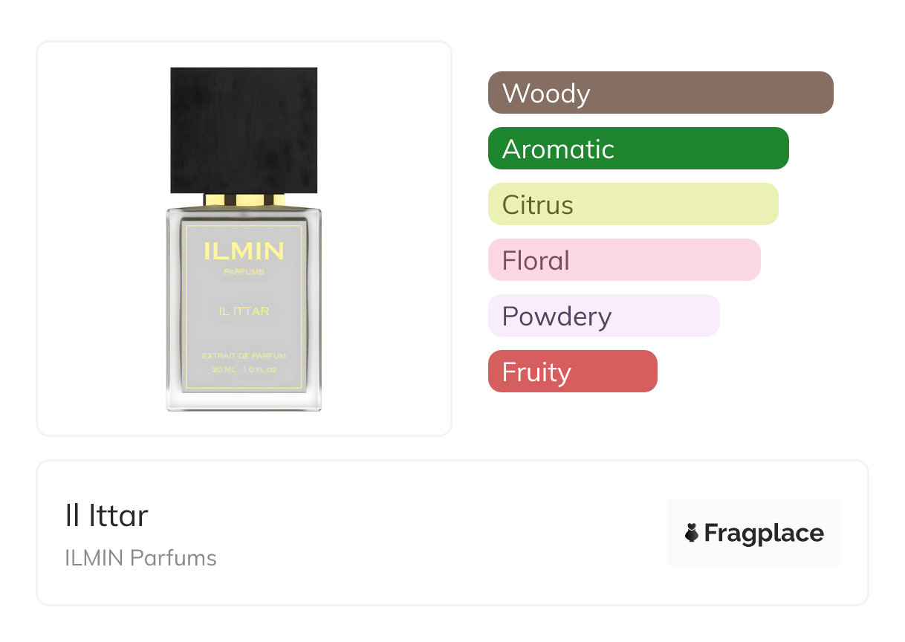Viewport: 905px width, 642px height.
Task: Select the red Fruity accord bar
Action: (573, 372)
